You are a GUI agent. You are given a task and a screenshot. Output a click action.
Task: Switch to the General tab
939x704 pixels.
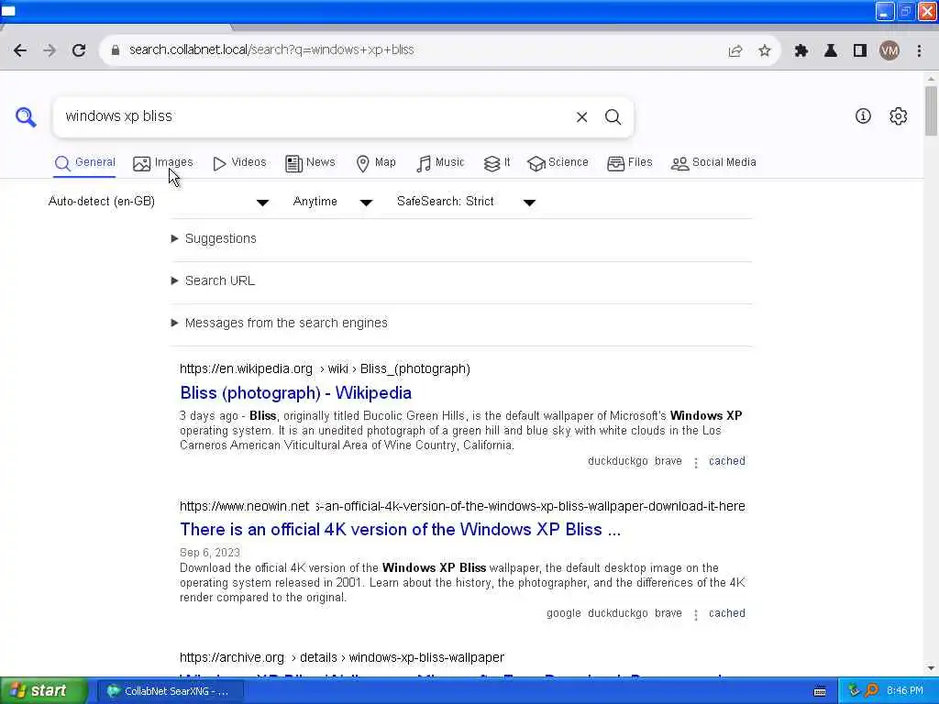(84, 163)
